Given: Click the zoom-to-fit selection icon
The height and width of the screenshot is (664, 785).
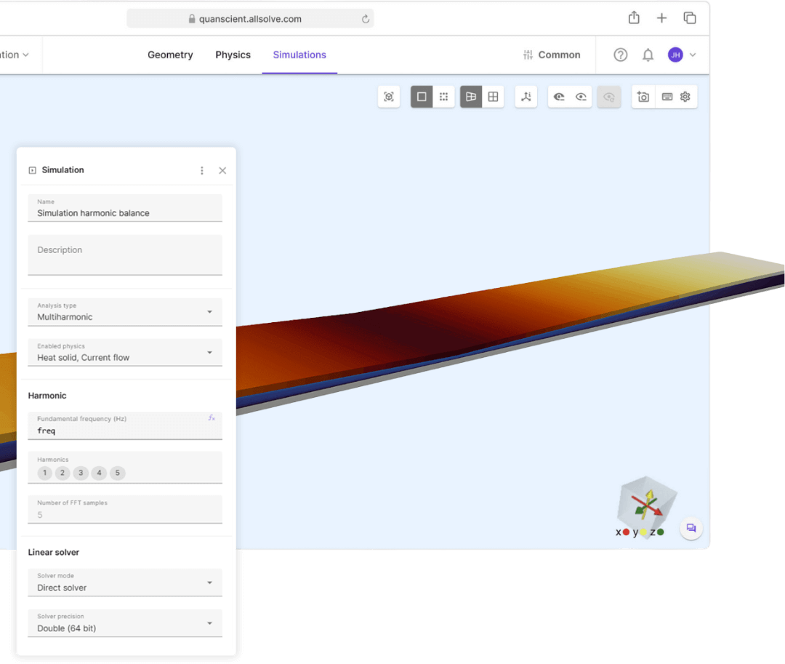Looking at the screenshot, I should click(389, 96).
